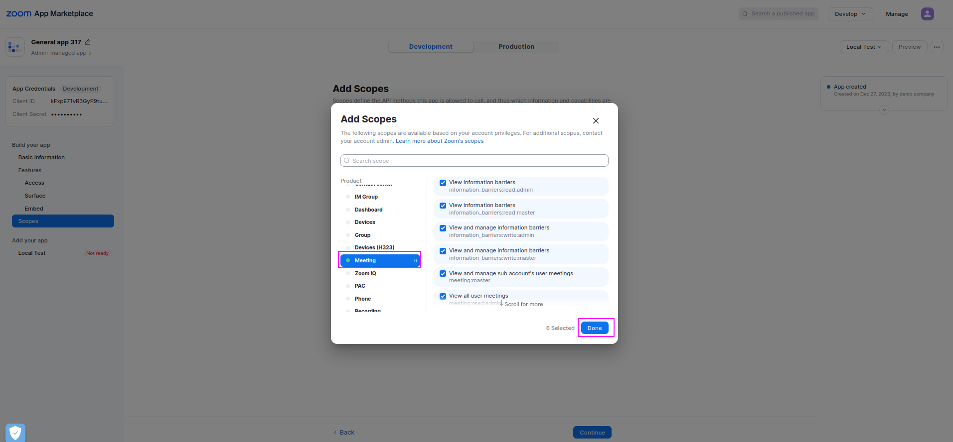Screen dimensions: 953x442
Task: Switch to the Production tab
Action: 516,47
